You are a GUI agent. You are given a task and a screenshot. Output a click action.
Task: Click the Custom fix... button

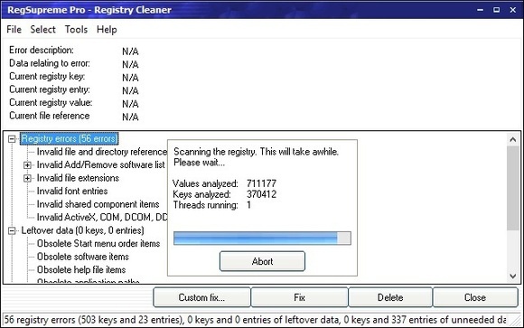[x=201, y=297]
